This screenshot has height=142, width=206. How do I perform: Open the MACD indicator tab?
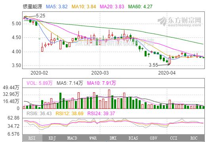(72, 138)
